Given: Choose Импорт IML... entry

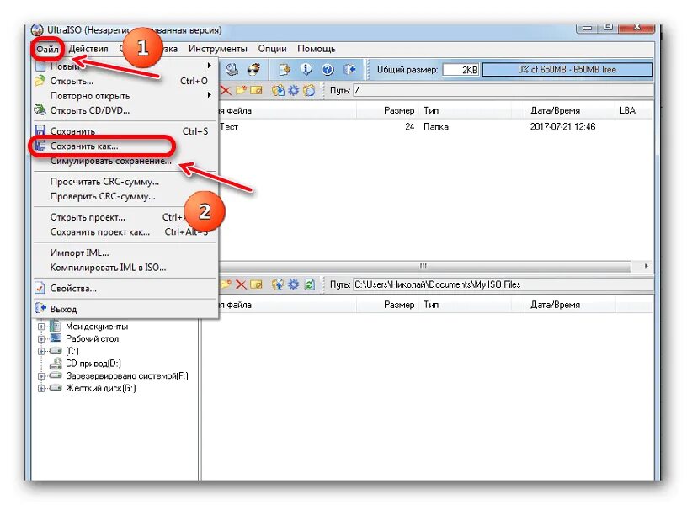Looking at the screenshot, I should pyautogui.click(x=125, y=252).
